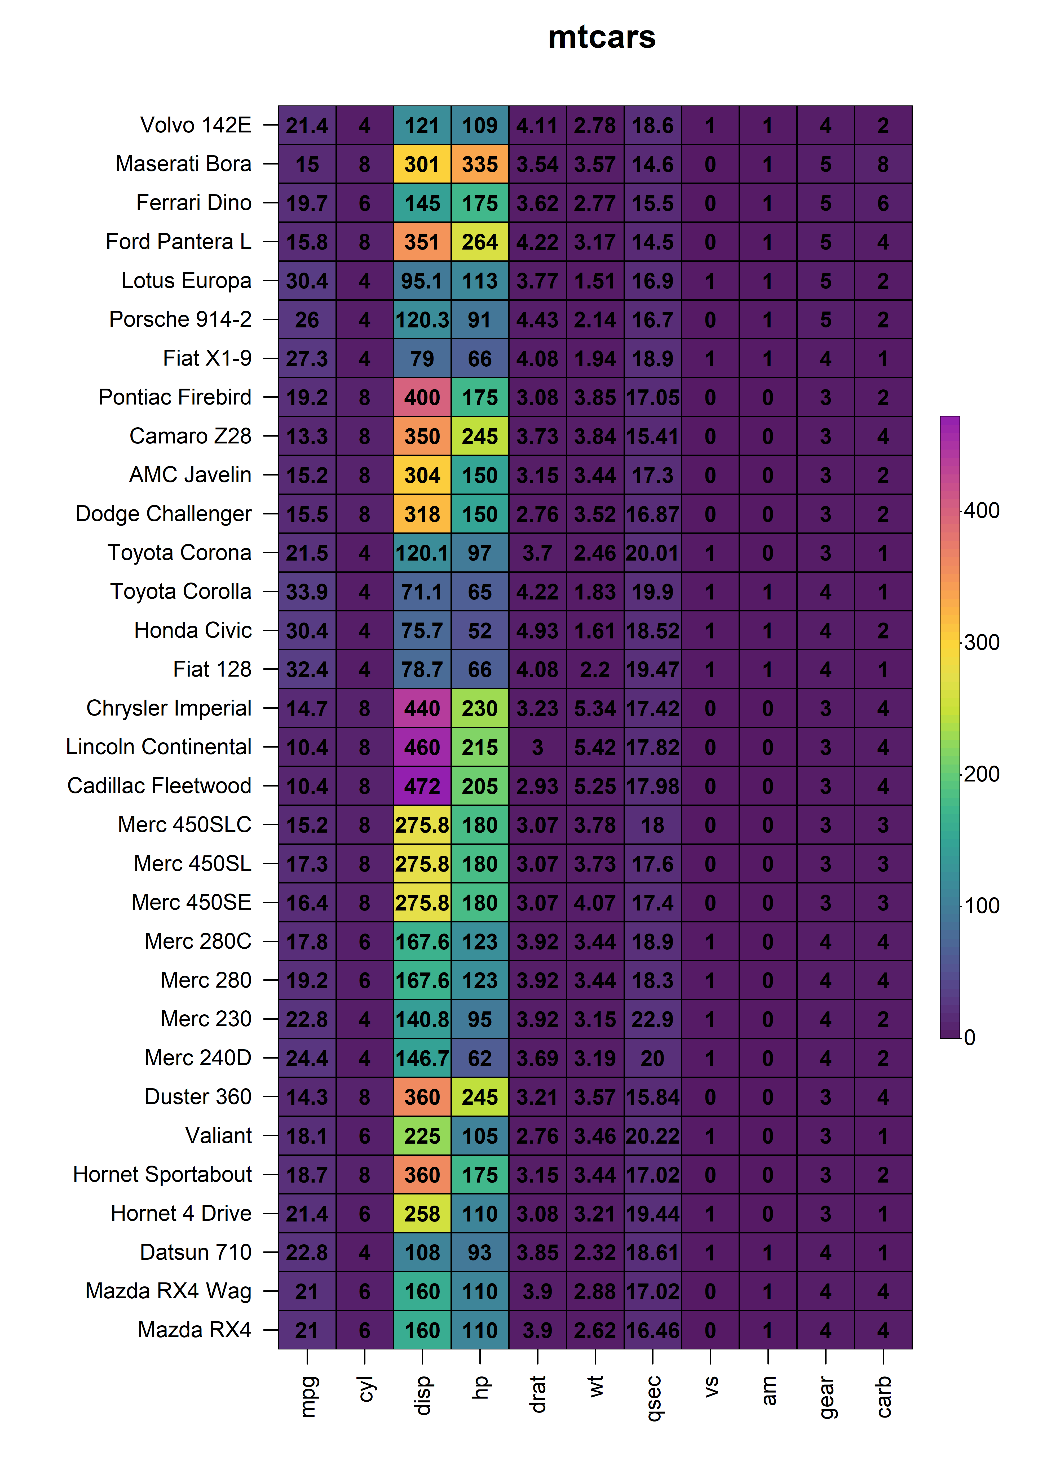Click the Mazda RX4 wt cell 2.62

click(595, 1330)
